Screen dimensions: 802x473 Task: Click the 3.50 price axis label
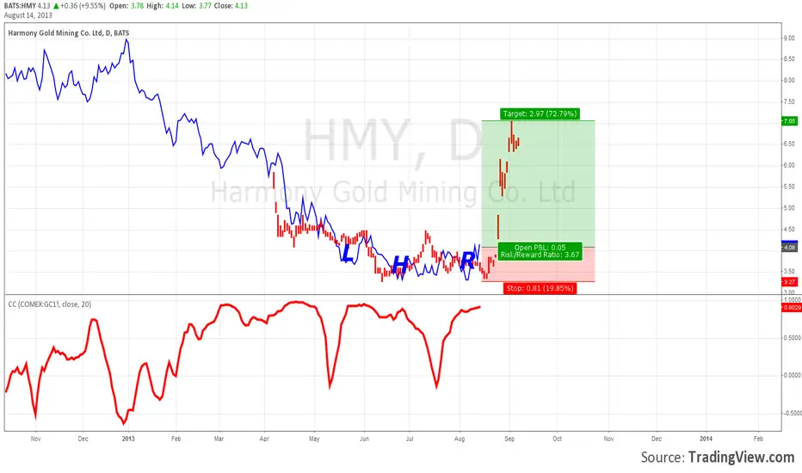coord(789,272)
